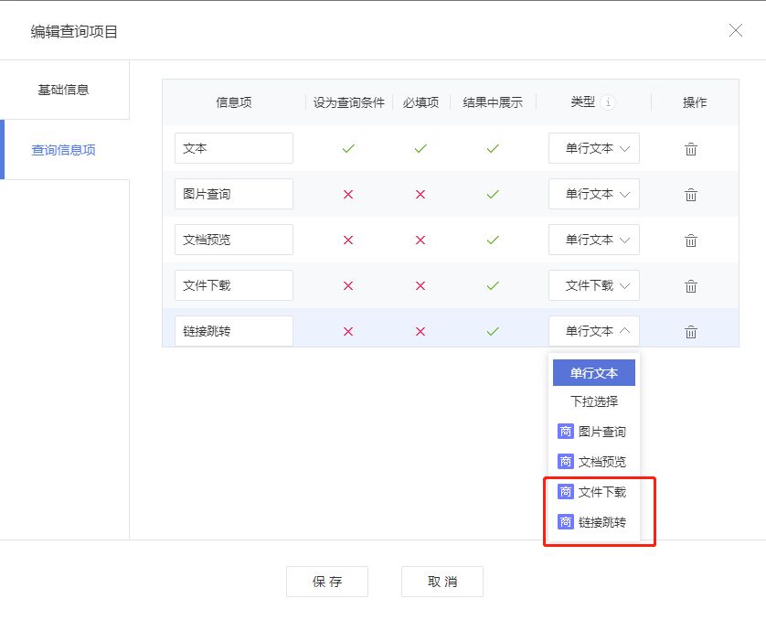Open the 文件下载 type dropdown in its row
The height and width of the screenshot is (620, 766).
point(594,285)
